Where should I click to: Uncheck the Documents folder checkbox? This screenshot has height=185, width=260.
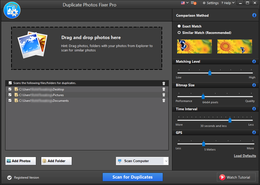point(10,100)
